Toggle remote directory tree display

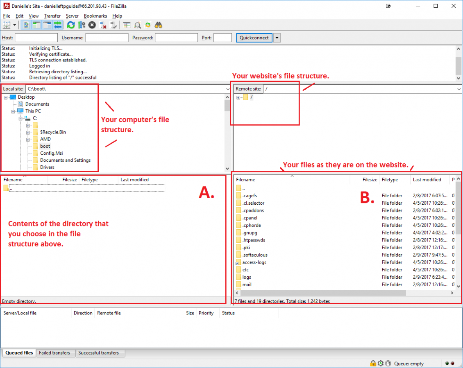(47, 25)
